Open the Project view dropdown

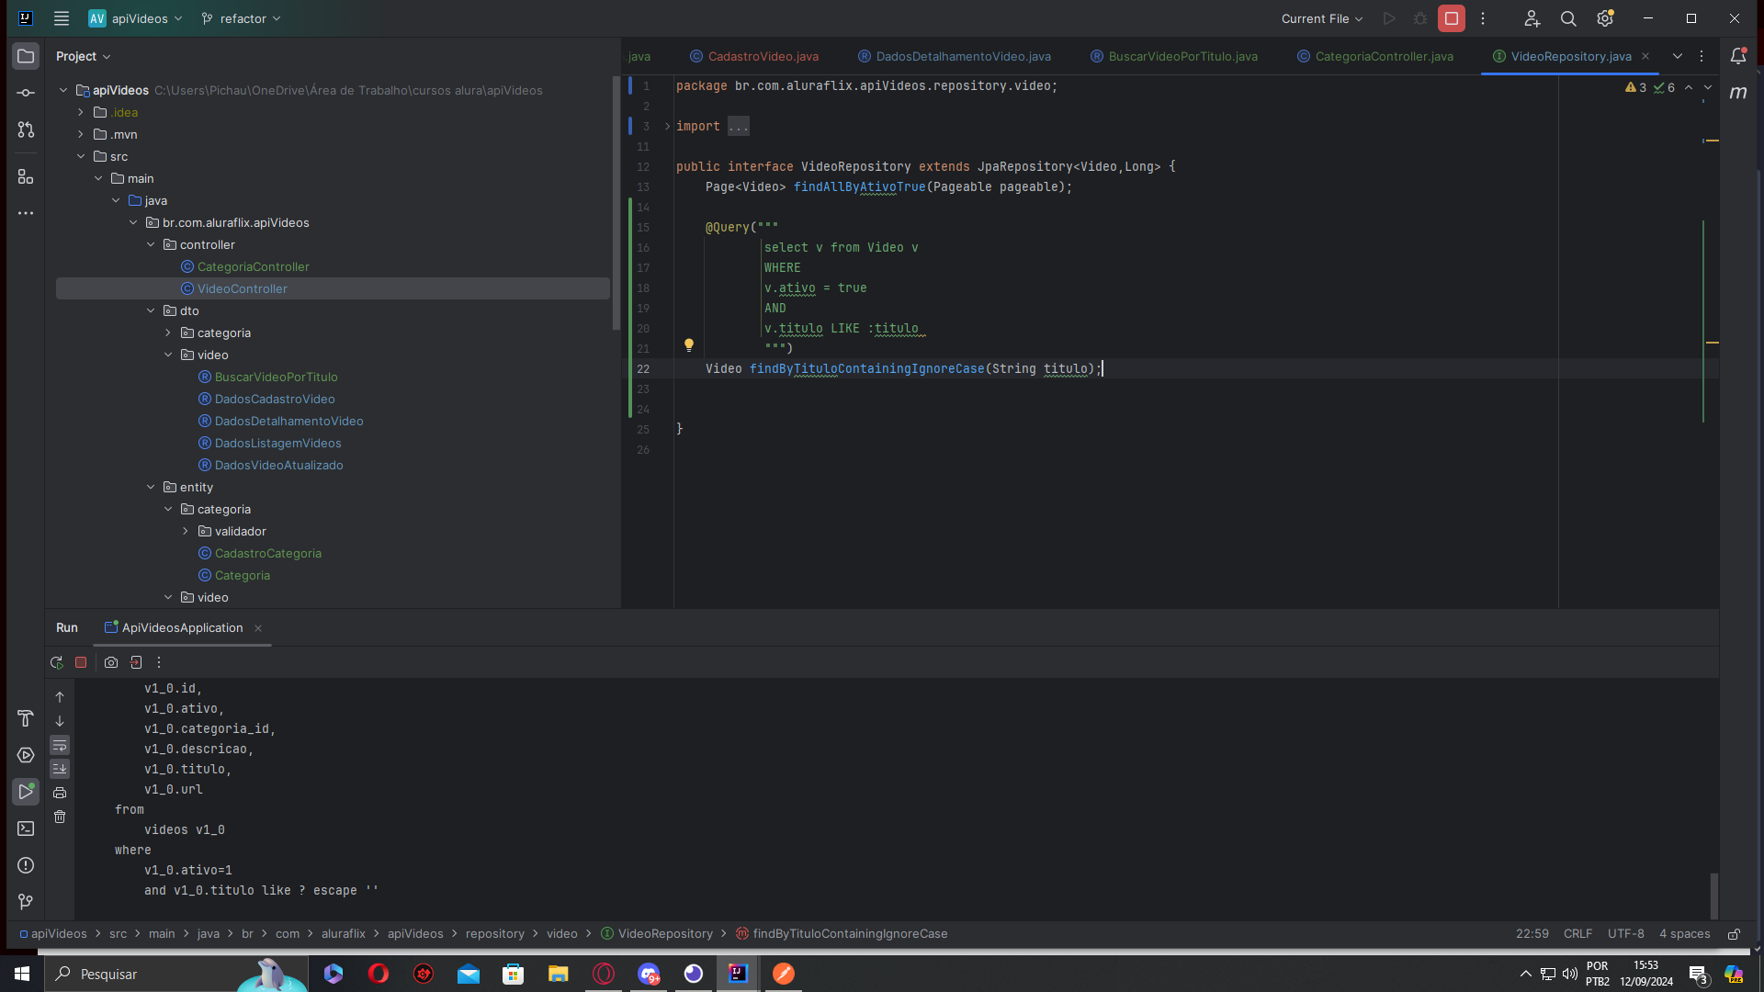[84, 56]
